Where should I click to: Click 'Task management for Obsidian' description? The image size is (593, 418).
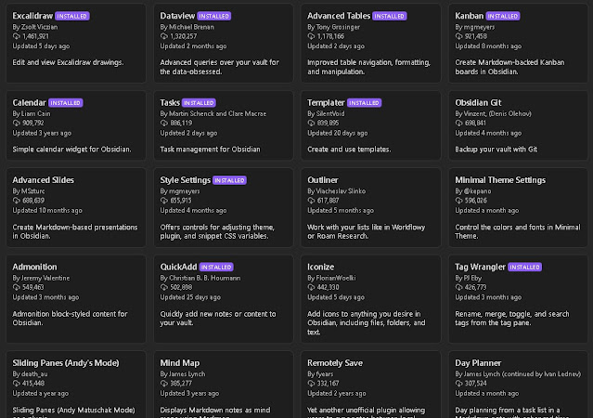(210, 150)
